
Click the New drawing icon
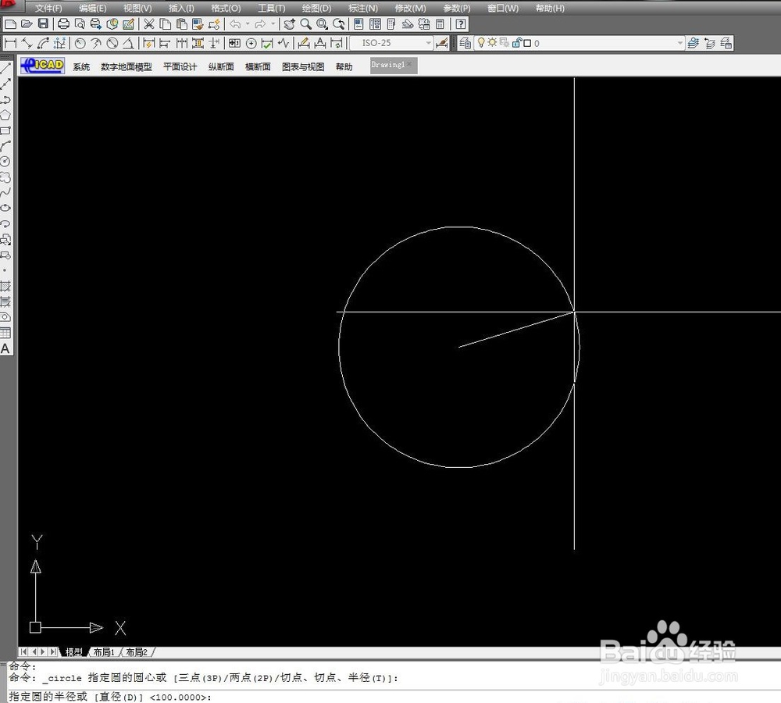coord(10,24)
